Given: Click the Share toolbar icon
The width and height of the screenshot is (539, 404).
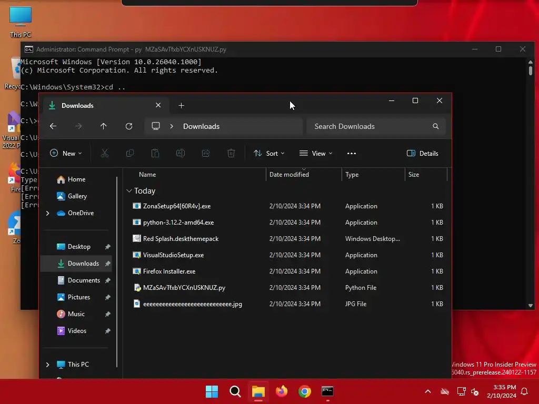Looking at the screenshot, I should pyautogui.click(x=206, y=153).
